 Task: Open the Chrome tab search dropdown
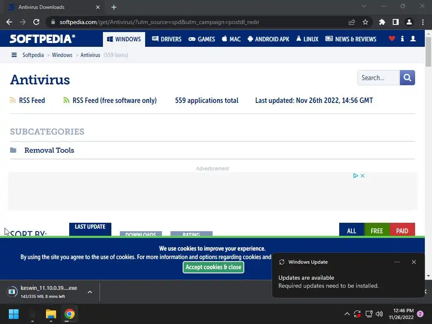tap(364, 6)
